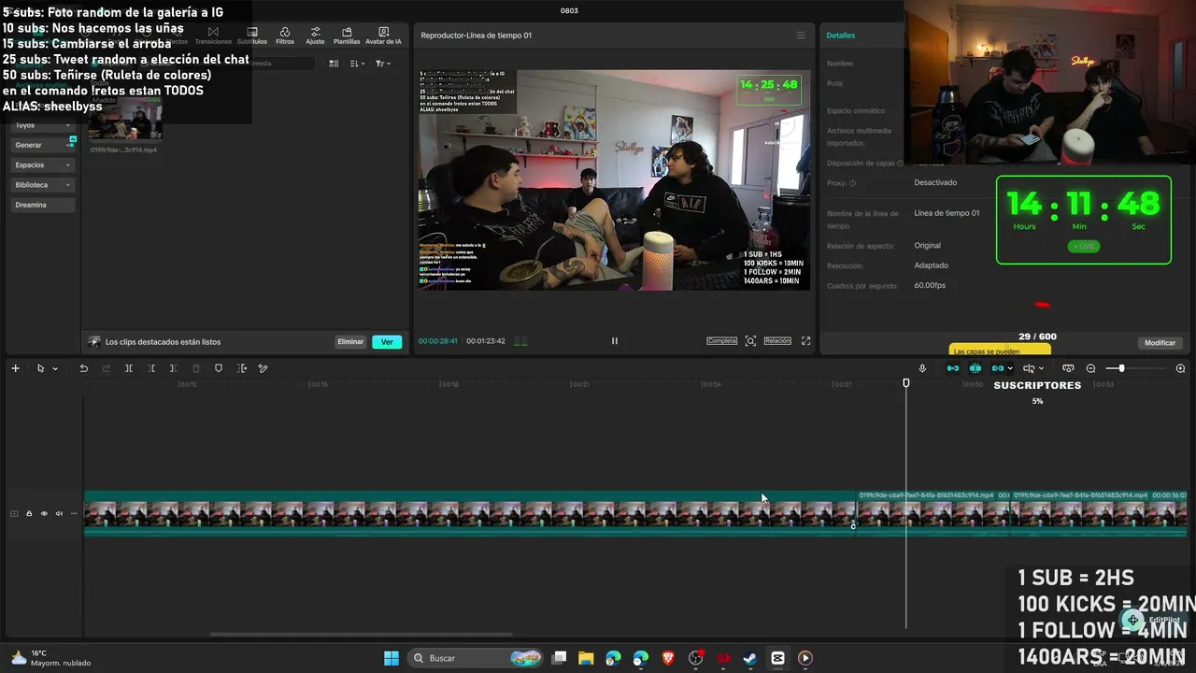Open the Filtros tab in CapCut
The image size is (1196, 673).
pyautogui.click(x=285, y=36)
